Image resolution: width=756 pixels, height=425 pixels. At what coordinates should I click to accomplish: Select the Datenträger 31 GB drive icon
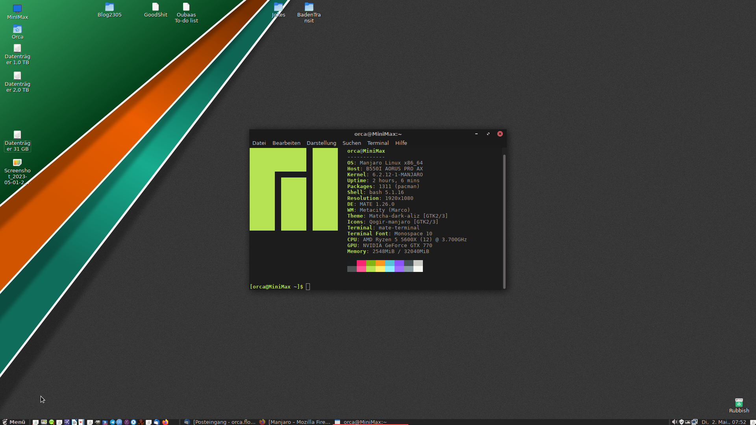17,141
